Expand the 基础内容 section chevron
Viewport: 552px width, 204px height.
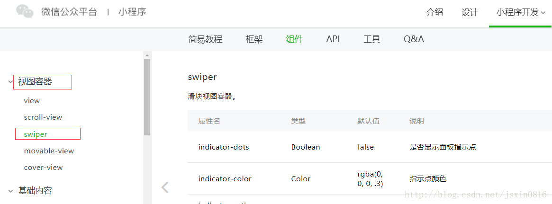10,191
